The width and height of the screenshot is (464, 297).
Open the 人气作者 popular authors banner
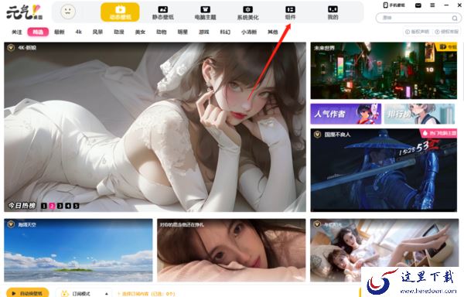pos(346,114)
